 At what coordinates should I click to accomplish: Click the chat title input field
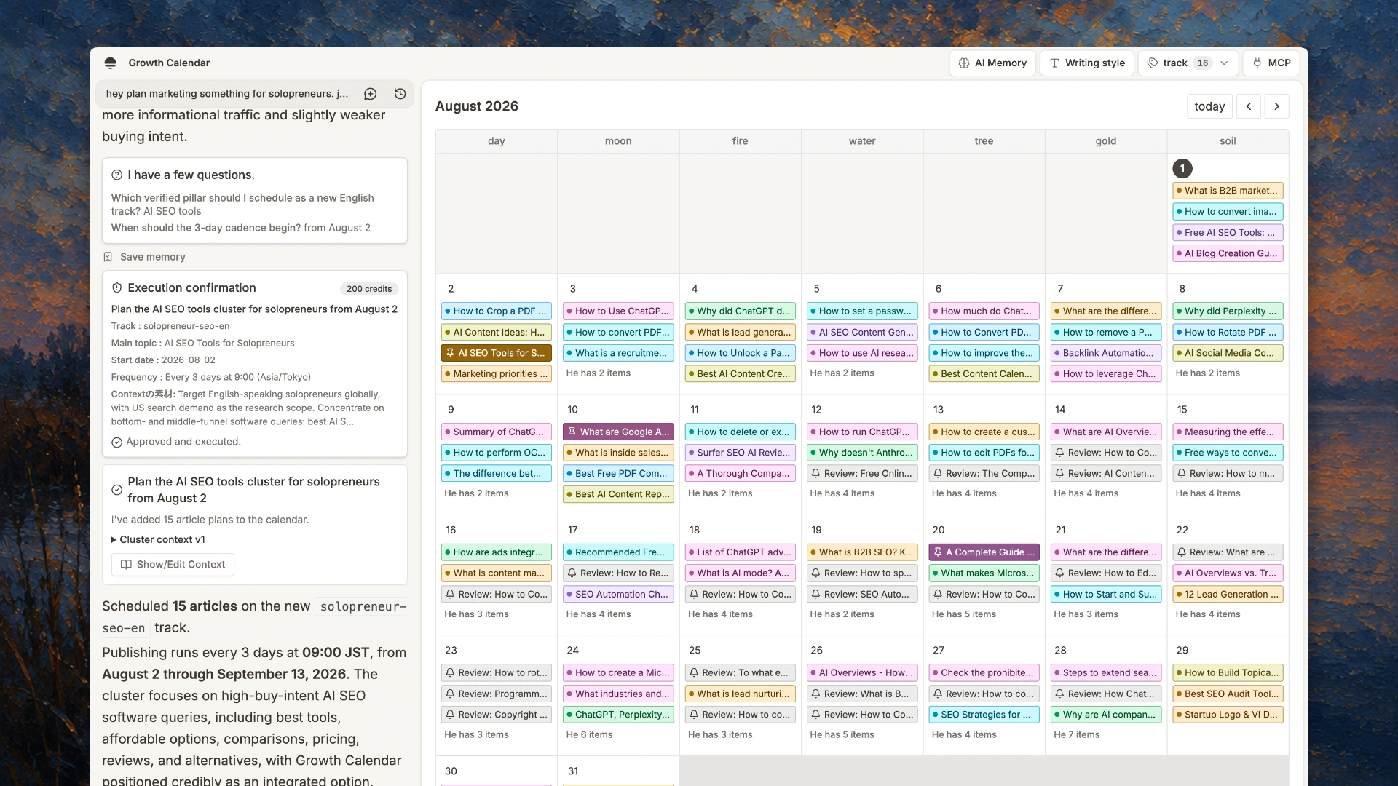click(227, 94)
